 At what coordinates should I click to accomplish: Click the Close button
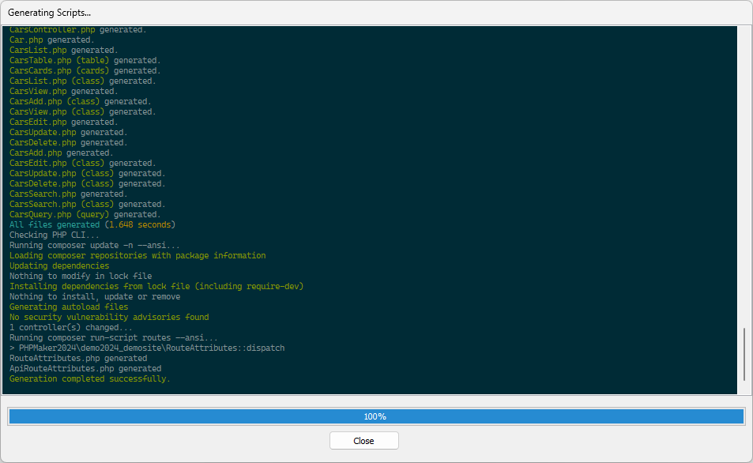point(363,441)
